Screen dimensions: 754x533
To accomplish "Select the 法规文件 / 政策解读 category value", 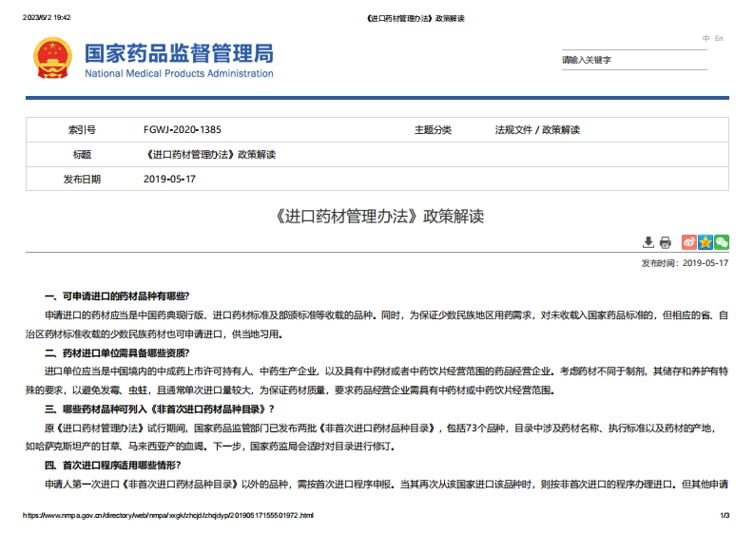I will (537, 130).
